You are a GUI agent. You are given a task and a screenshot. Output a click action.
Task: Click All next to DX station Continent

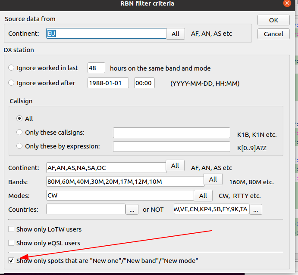pos(175,166)
